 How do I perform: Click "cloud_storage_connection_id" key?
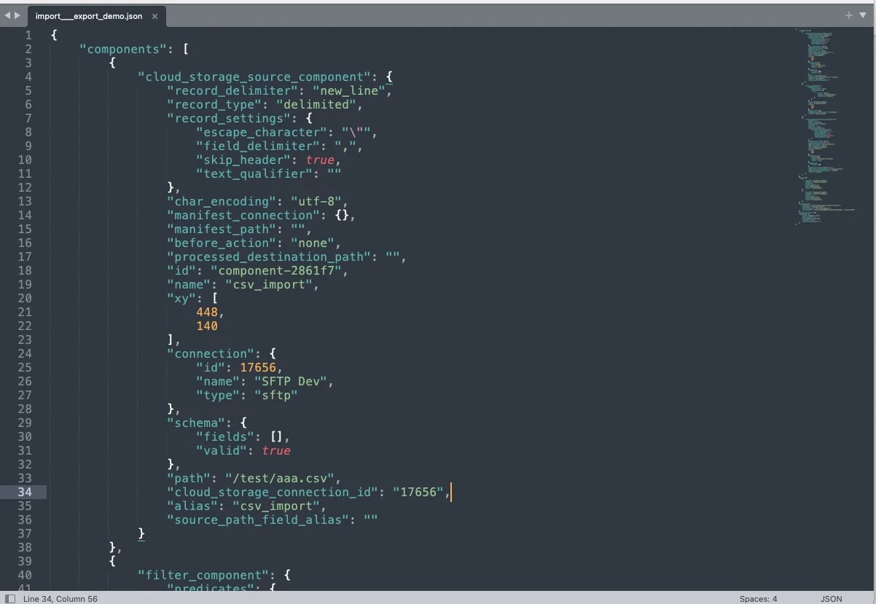(x=273, y=492)
